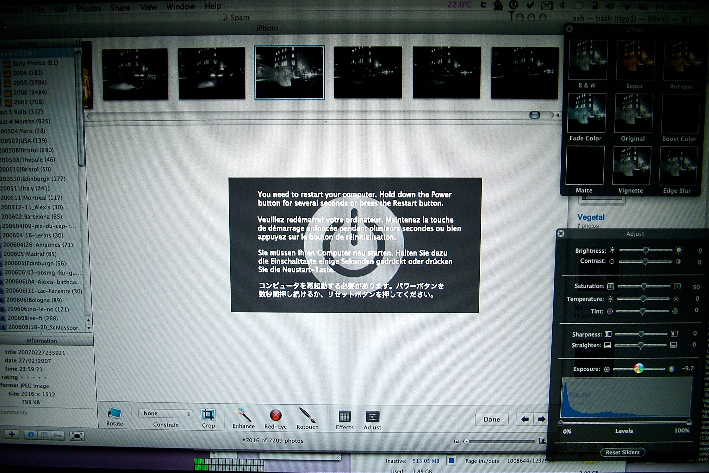Go to next photo with right arrow
709x473 pixels.
point(541,419)
